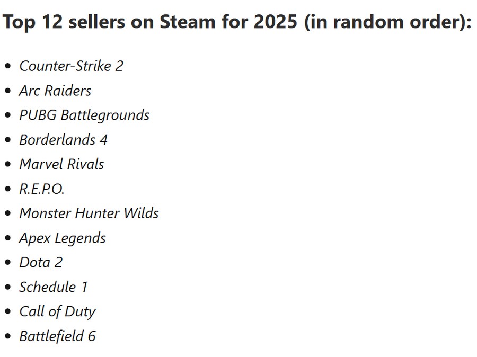477x357 pixels.
Task: Select the R.E.P.O. list item
Action: point(42,189)
